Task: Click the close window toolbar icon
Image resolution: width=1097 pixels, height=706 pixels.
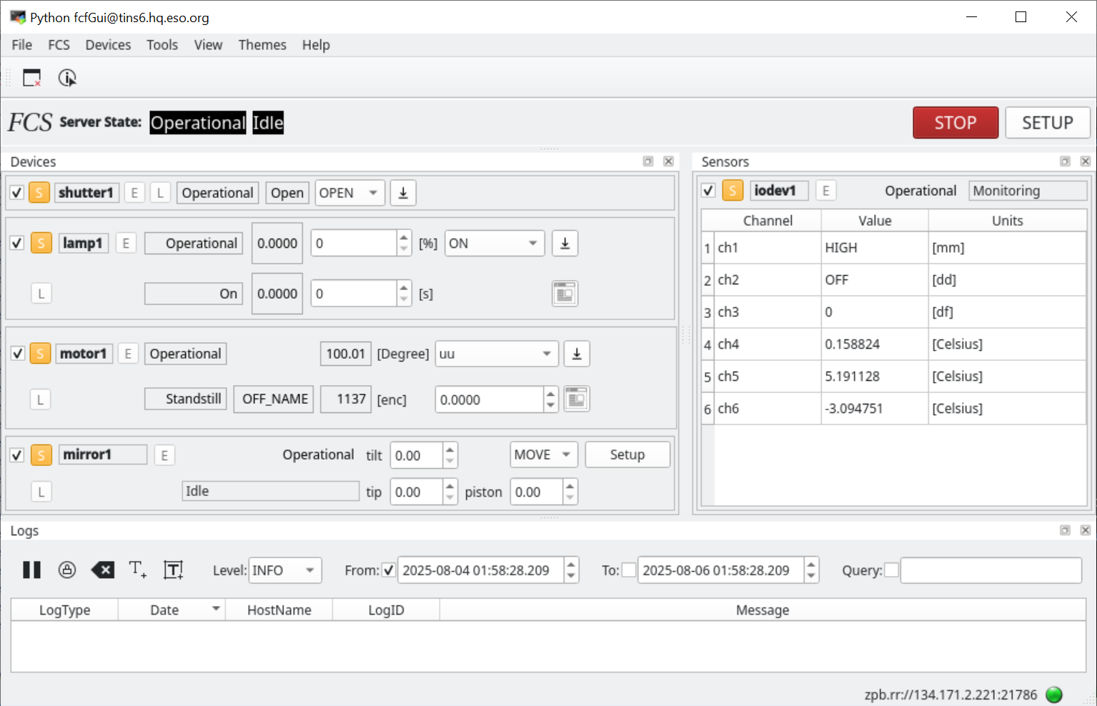Action: 32,78
